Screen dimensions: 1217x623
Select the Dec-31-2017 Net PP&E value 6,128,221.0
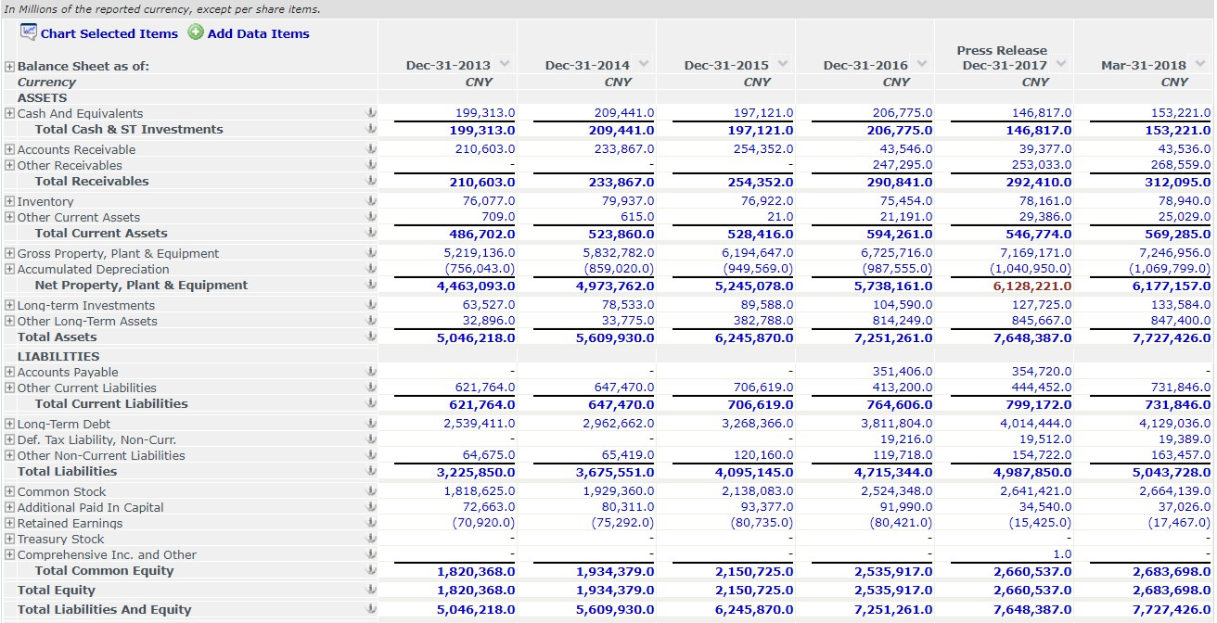1032,286
